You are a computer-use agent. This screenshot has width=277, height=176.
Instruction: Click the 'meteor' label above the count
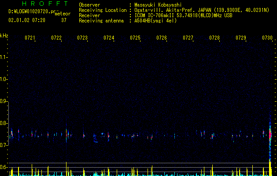click(63, 14)
